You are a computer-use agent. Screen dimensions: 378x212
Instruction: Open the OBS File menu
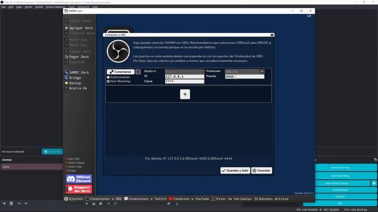[4, 7]
